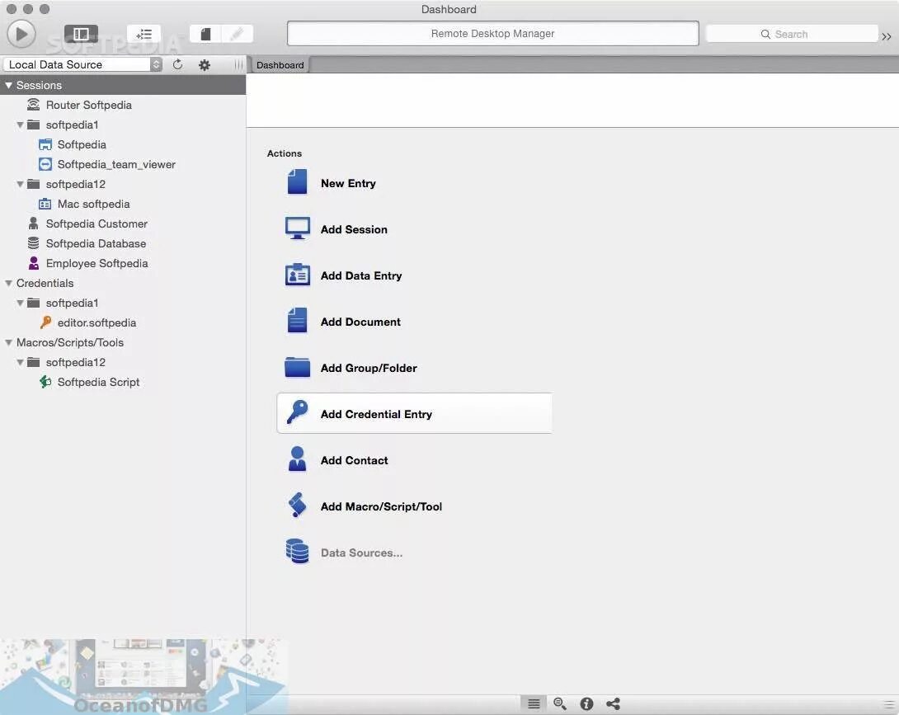
Task: Click Add Contact label
Action: pyautogui.click(x=355, y=460)
